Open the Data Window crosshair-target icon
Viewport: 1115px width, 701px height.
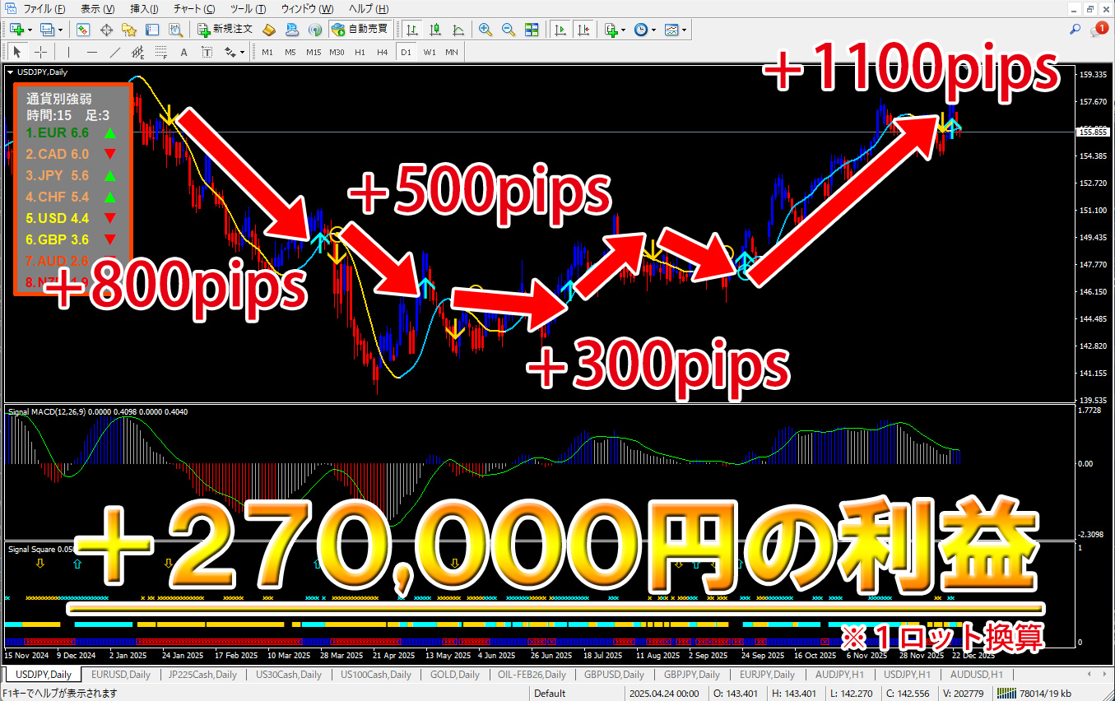point(106,30)
